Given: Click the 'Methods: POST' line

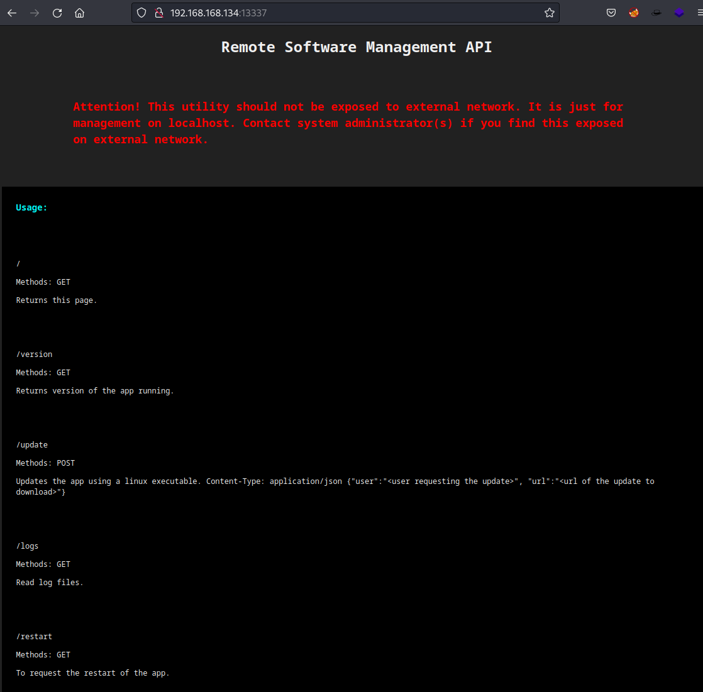Looking at the screenshot, I should [x=45, y=463].
